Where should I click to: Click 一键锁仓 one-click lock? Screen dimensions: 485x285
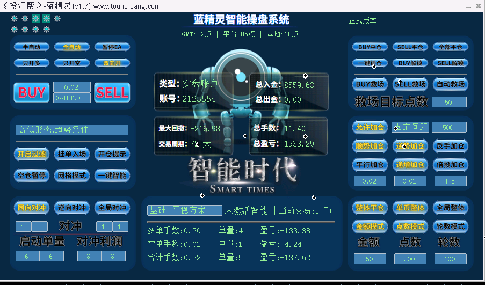(x=370, y=63)
